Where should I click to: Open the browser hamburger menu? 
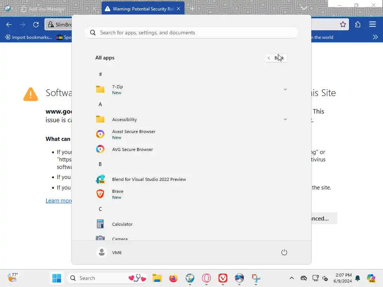(372, 24)
